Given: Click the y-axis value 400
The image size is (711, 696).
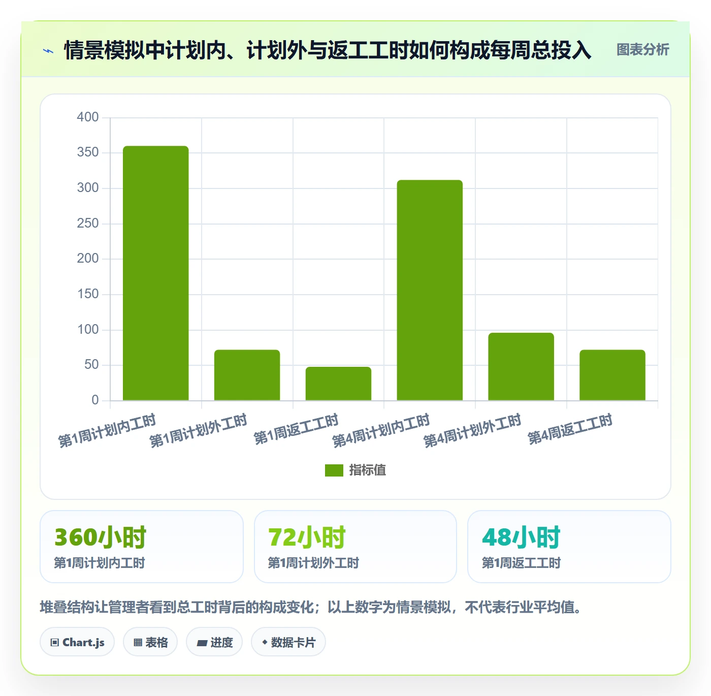Looking at the screenshot, I should click(88, 117).
